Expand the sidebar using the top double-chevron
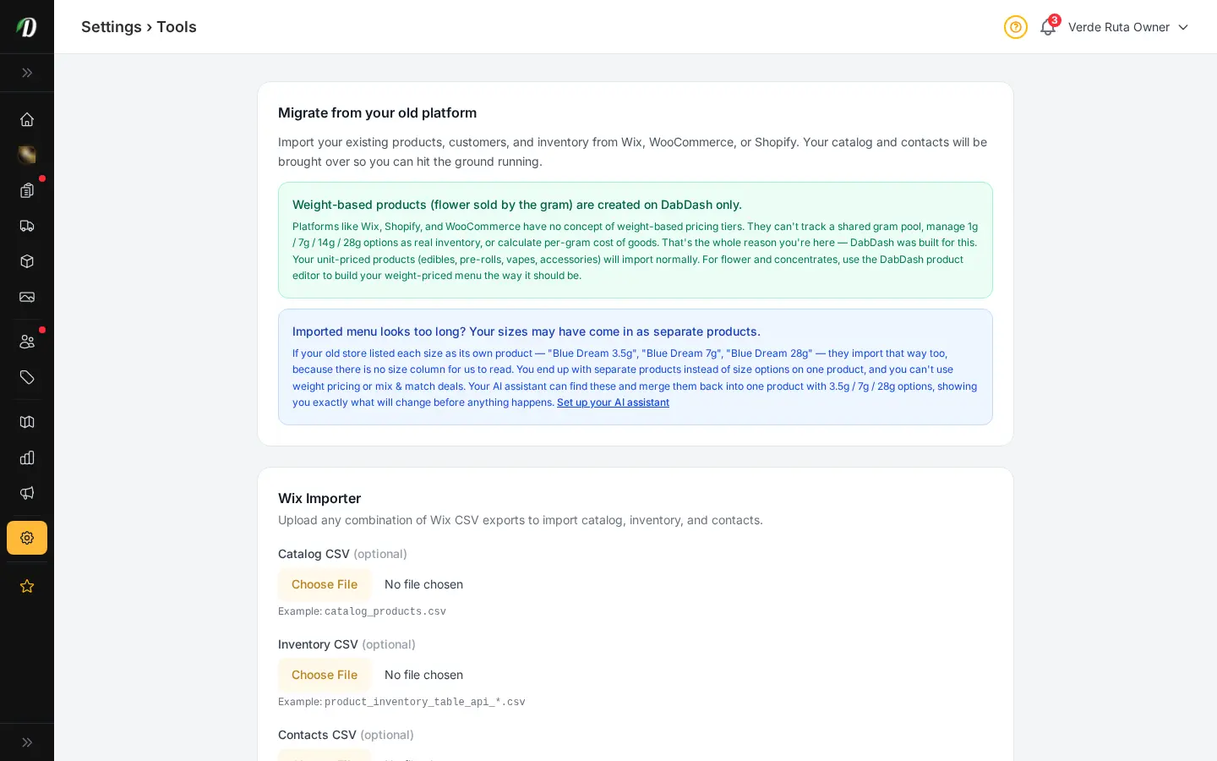Screen dimensions: 1217x761 (x=27, y=73)
